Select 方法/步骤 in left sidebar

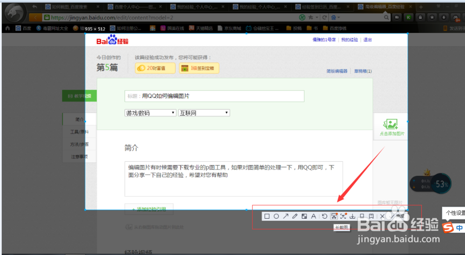(x=79, y=144)
